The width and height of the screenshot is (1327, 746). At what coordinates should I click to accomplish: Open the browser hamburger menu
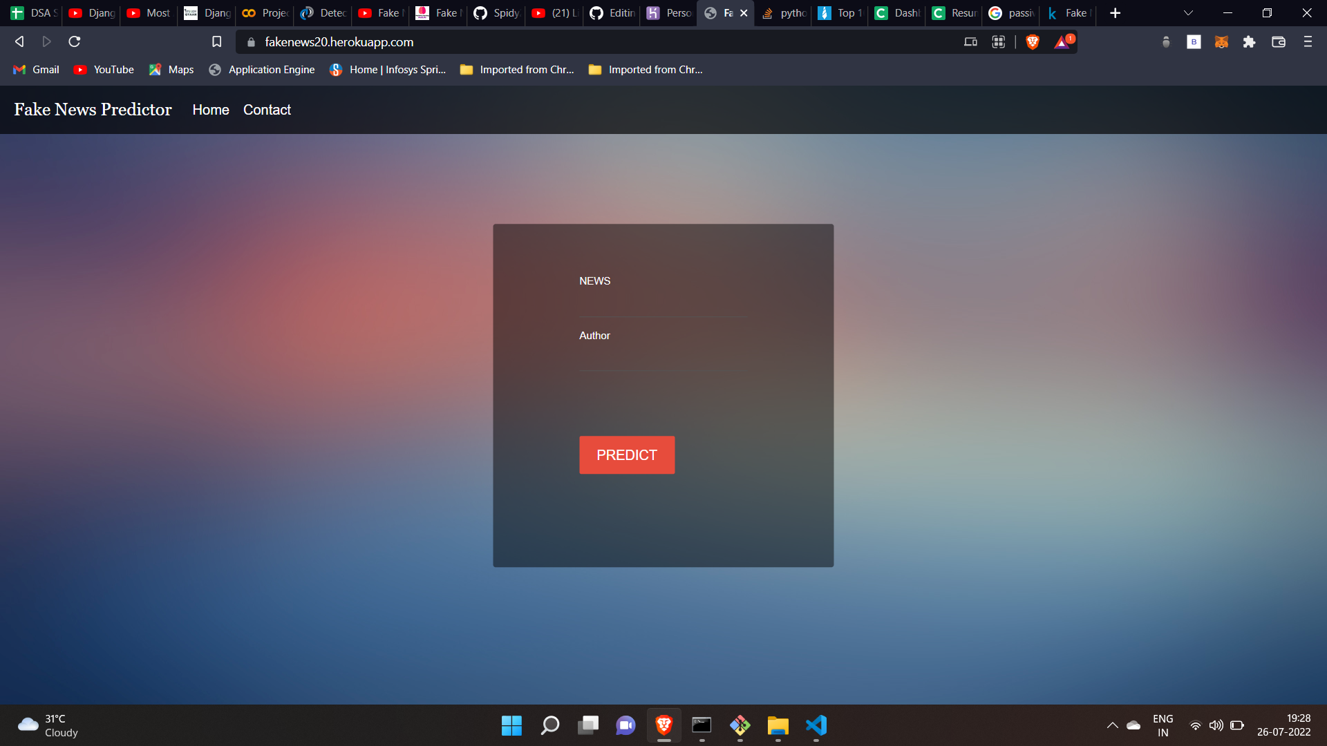coord(1308,42)
